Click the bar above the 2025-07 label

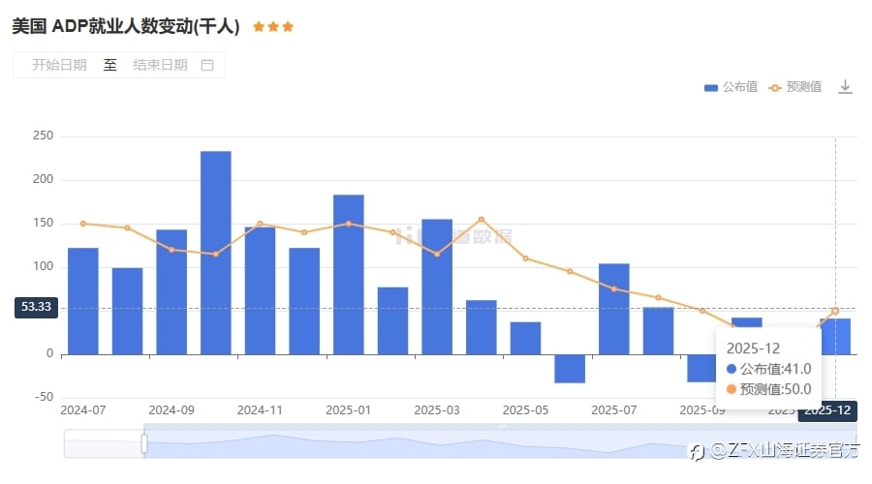point(613,308)
